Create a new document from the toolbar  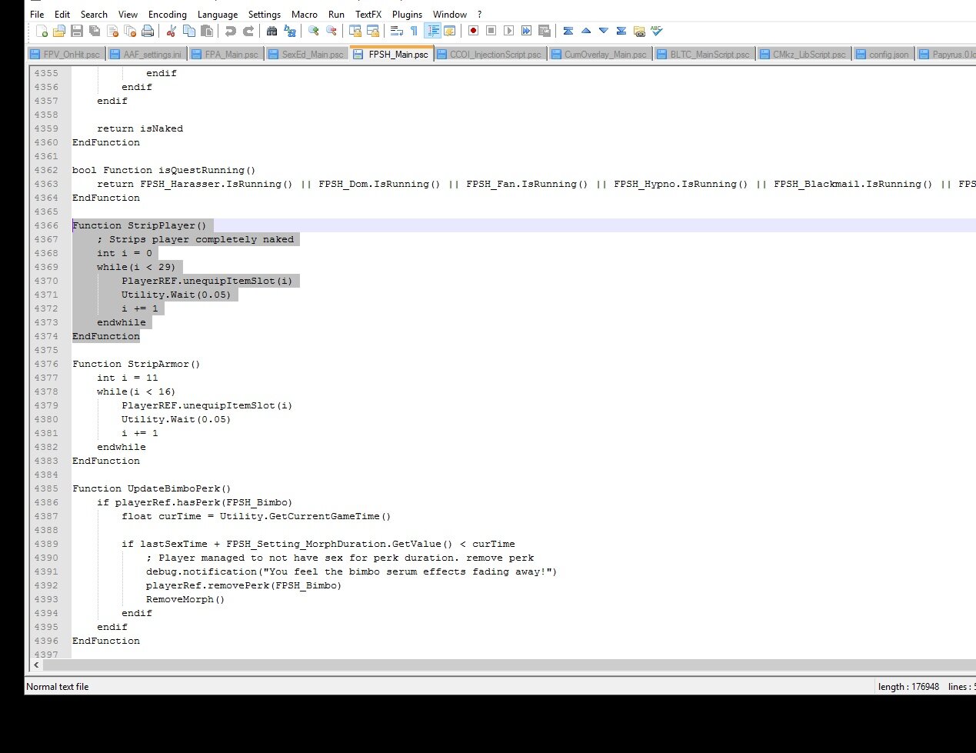click(42, 31)
